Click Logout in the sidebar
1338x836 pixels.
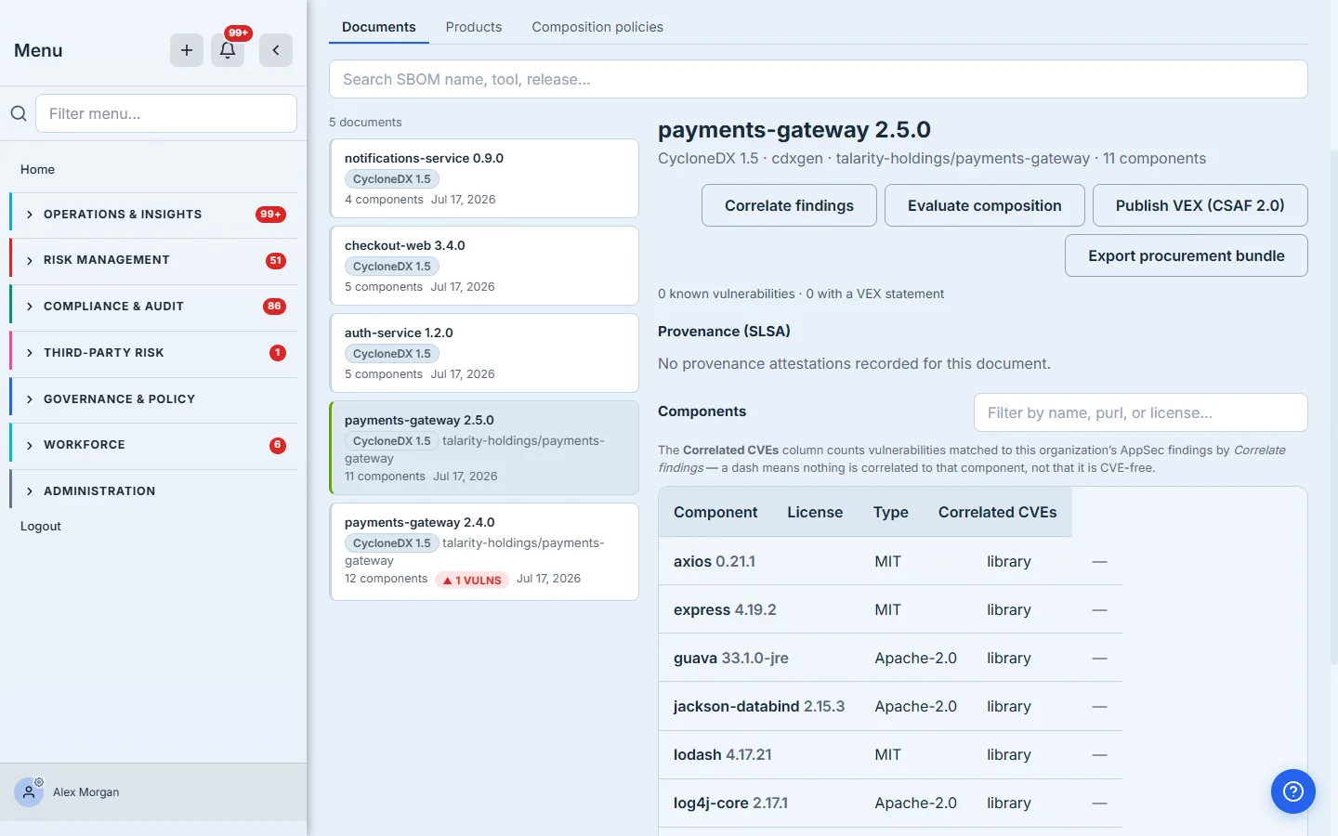(41, 526)
